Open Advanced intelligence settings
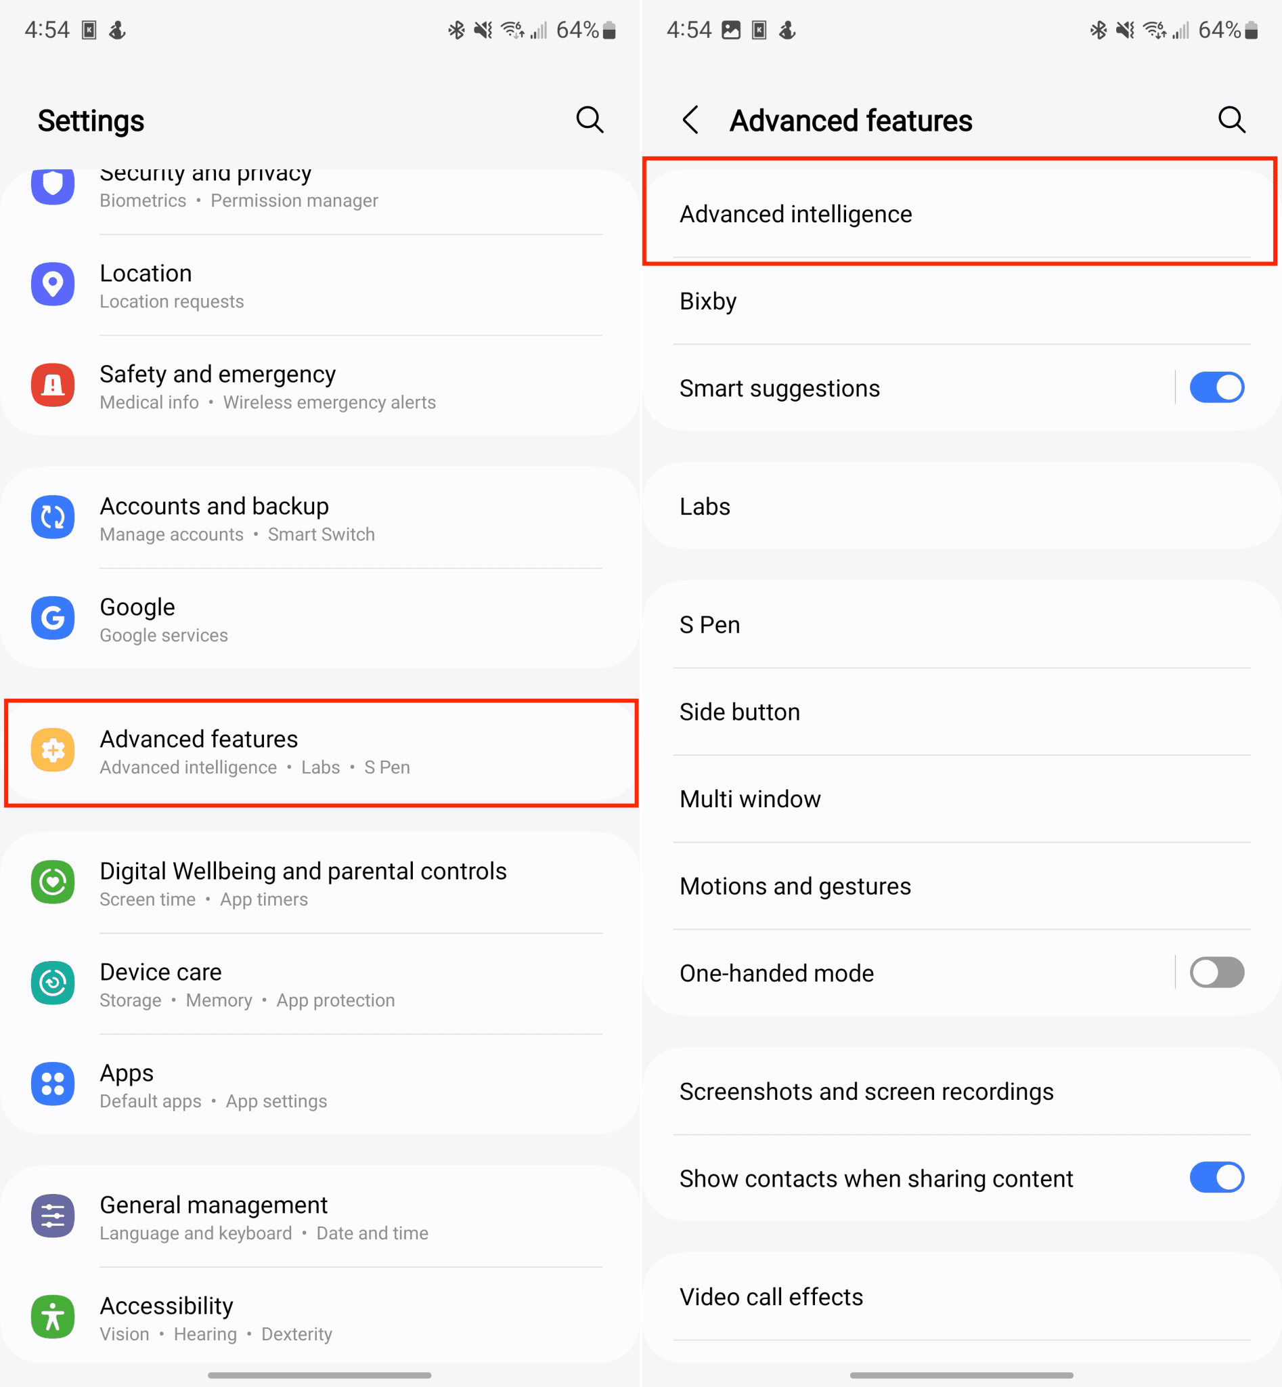1282x1387 pixels. point(961,214)
